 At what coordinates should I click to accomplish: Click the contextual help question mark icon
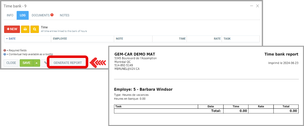(5, 54)
